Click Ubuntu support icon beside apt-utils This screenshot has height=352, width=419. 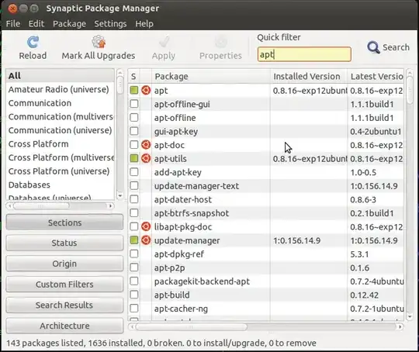pyautogui.click(x=146, y=158)
